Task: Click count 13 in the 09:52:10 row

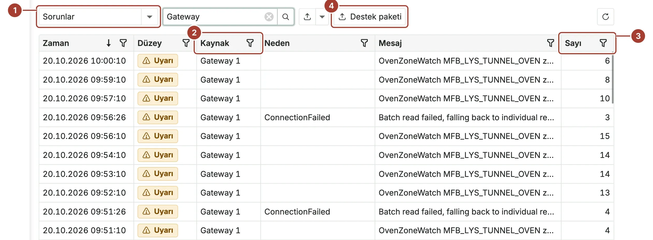Action: (605, 193)
